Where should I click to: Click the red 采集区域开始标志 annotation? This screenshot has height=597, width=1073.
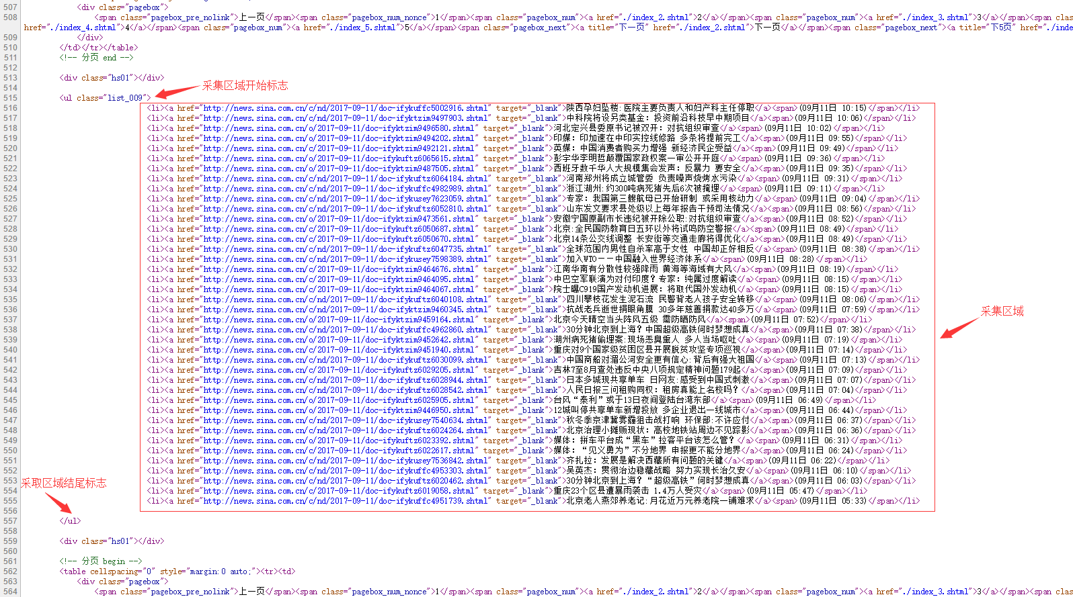coord(245,85)
